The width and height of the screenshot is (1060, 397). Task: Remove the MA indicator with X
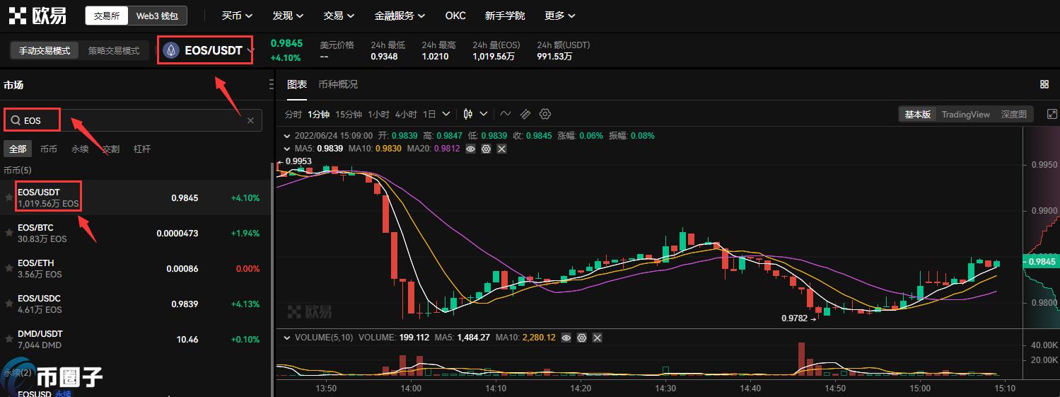click(501, 149)
